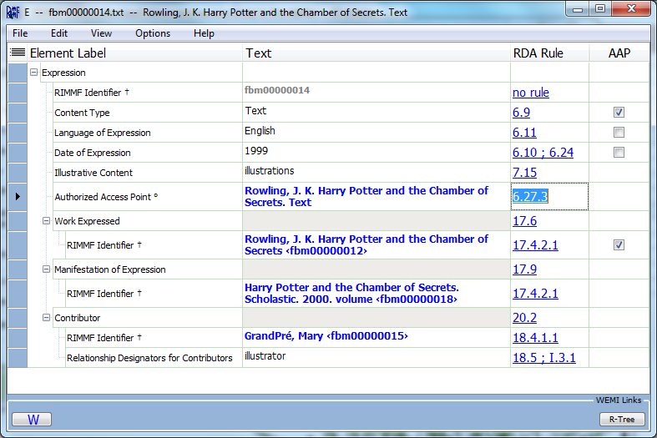Click row selector beside Content Type
This screenshot has width=657, height=438.
18,113
